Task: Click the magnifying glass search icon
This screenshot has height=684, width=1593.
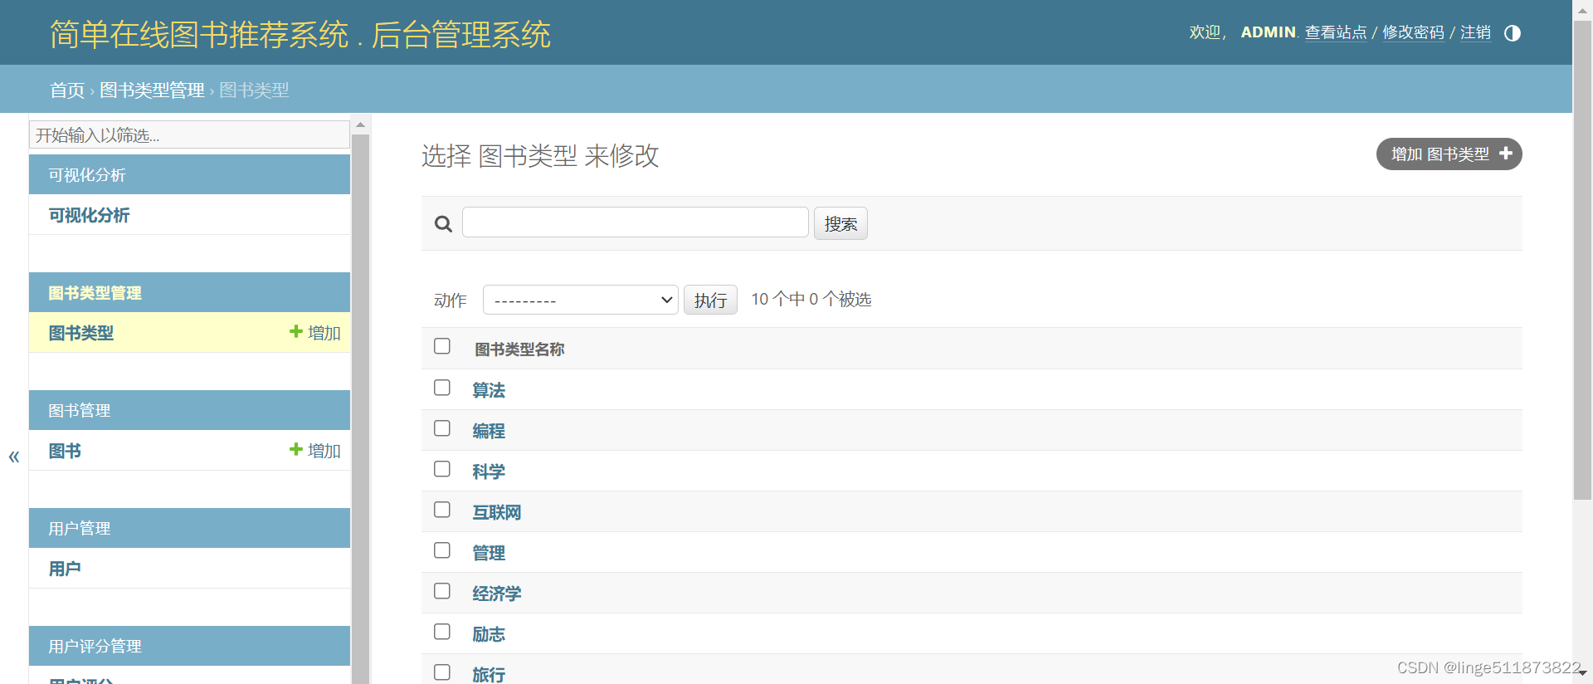Action: click(x=444, y=224)
